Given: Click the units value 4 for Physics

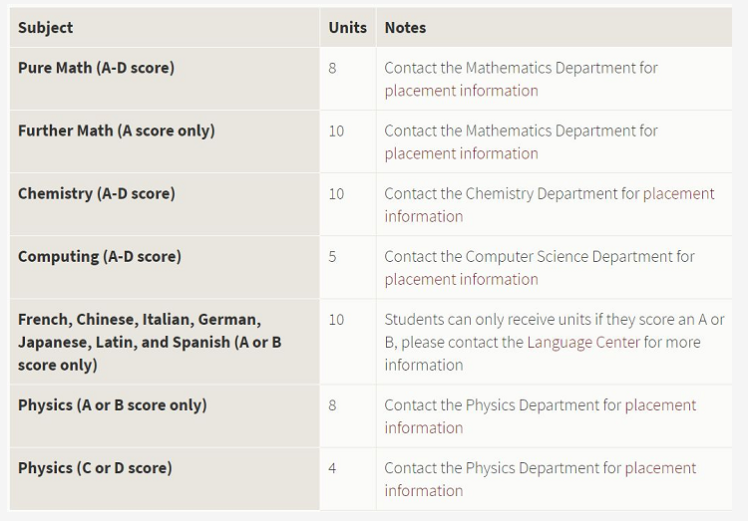Looking at the screenshot, I should [332, 468].
